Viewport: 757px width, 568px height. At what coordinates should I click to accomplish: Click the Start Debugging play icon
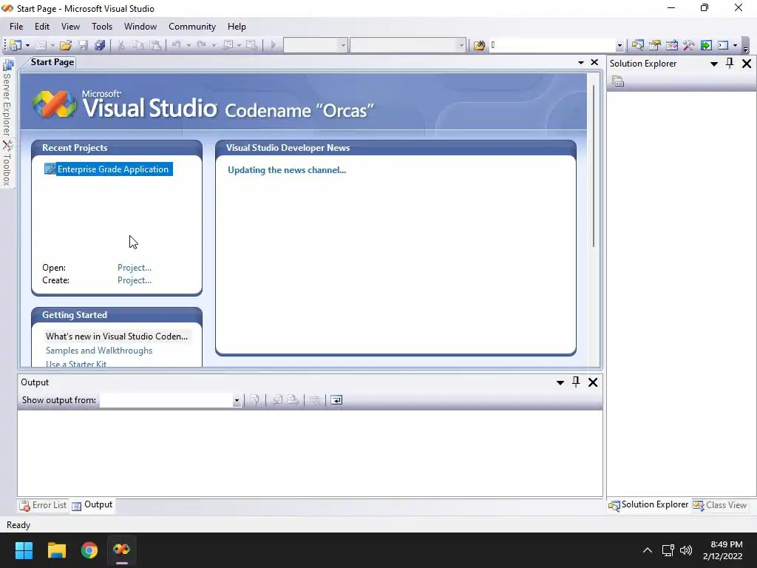pyautogui.click(x=273, y=45)
